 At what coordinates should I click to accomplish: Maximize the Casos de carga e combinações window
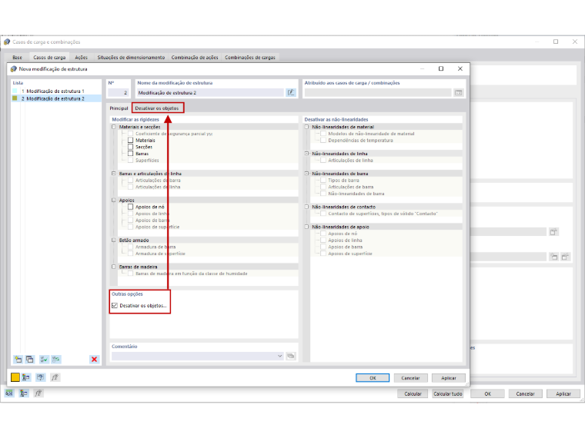pyautogui.click(x=556, y=41)
